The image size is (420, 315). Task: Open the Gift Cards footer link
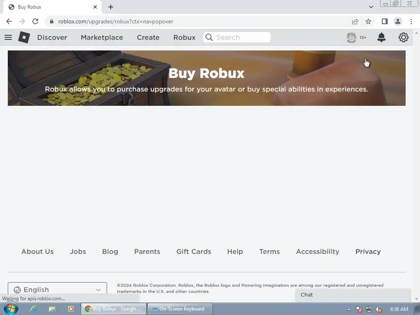(194, 251)
